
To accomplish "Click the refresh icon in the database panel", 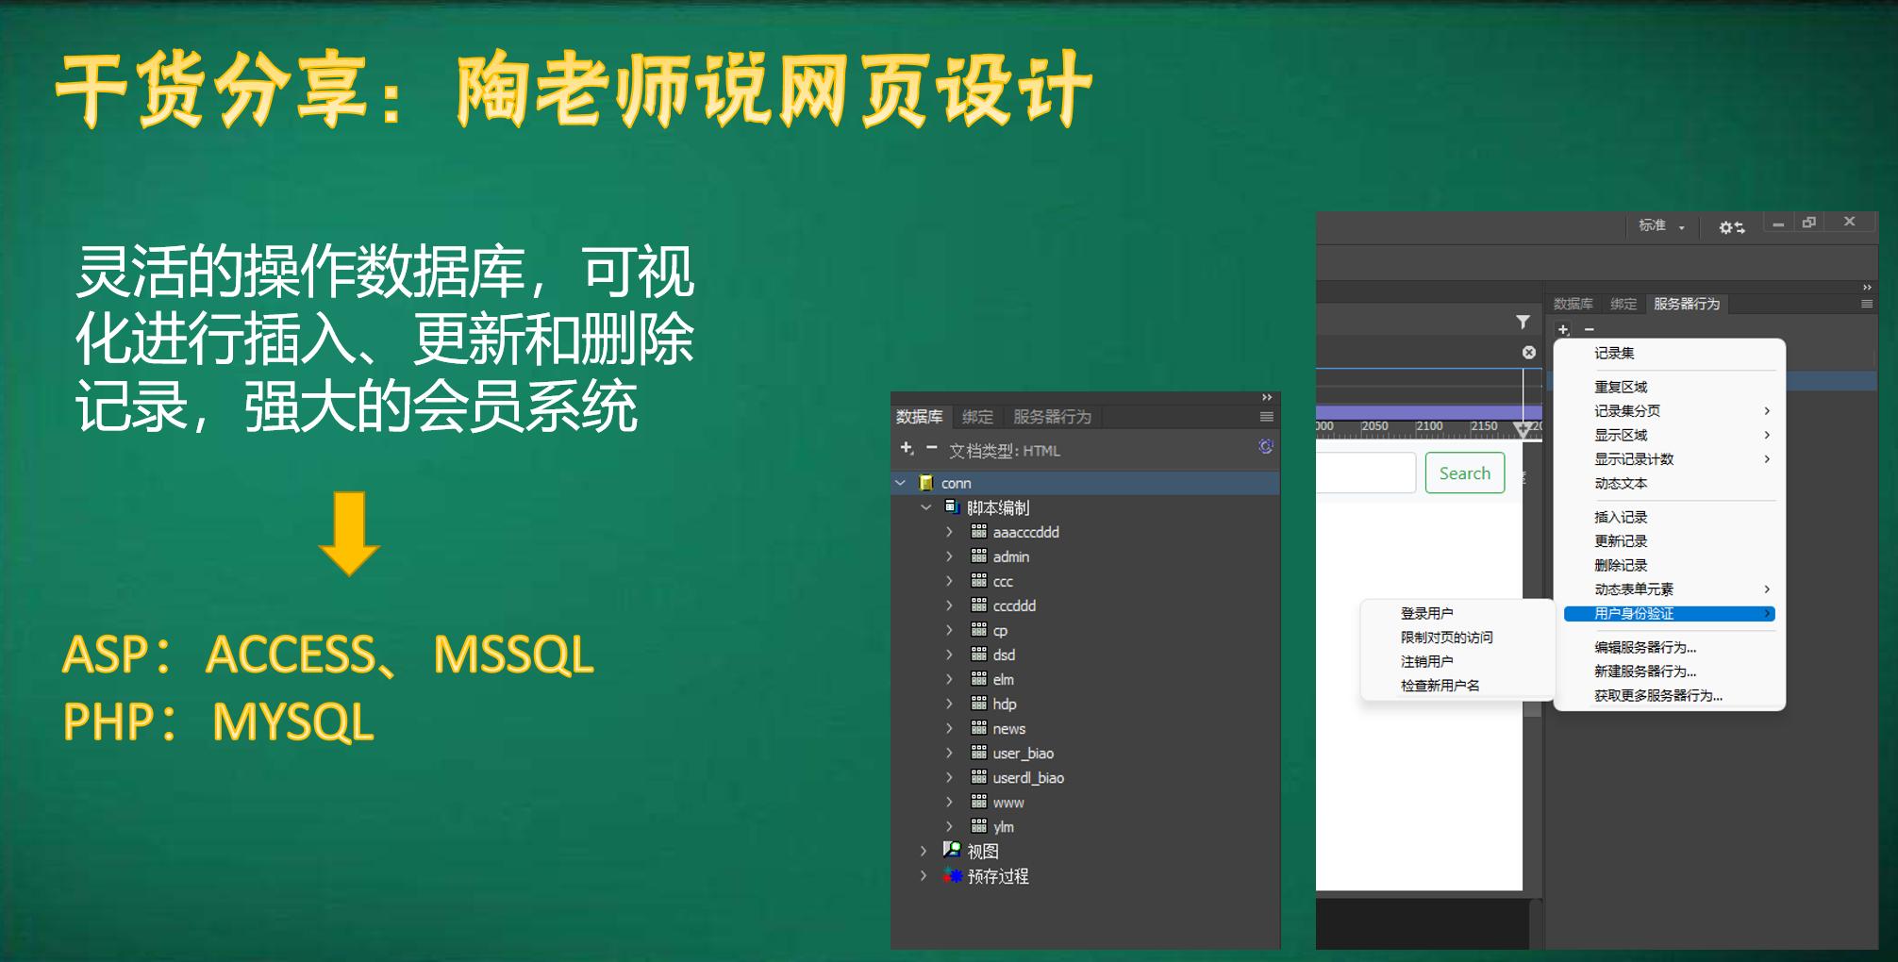I will [1265, 447].
